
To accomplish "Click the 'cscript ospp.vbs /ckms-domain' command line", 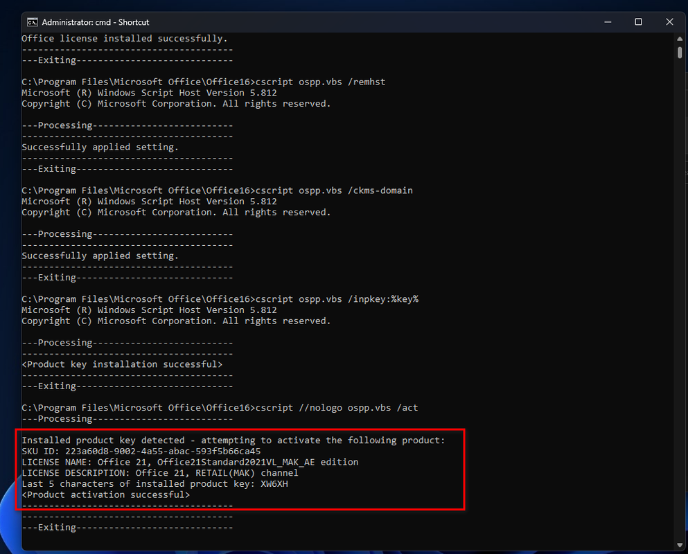I will 217,191.
